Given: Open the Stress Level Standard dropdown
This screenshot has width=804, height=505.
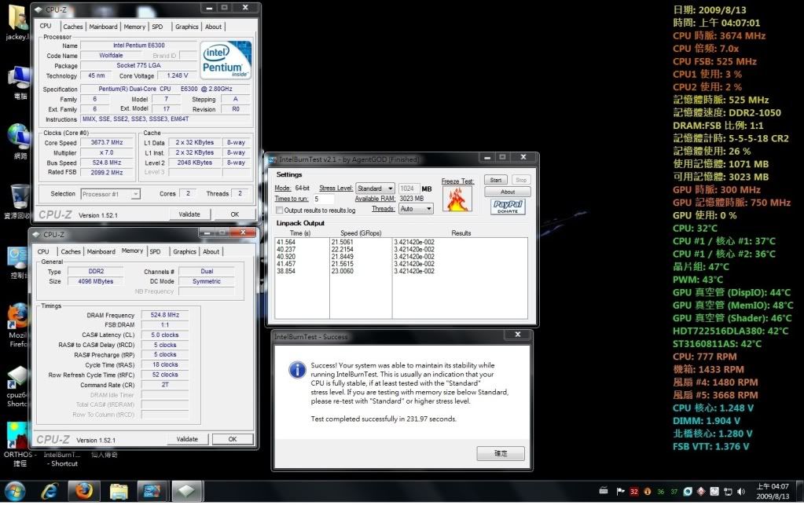Looking at the screenshot, I should tap(375, 188).
